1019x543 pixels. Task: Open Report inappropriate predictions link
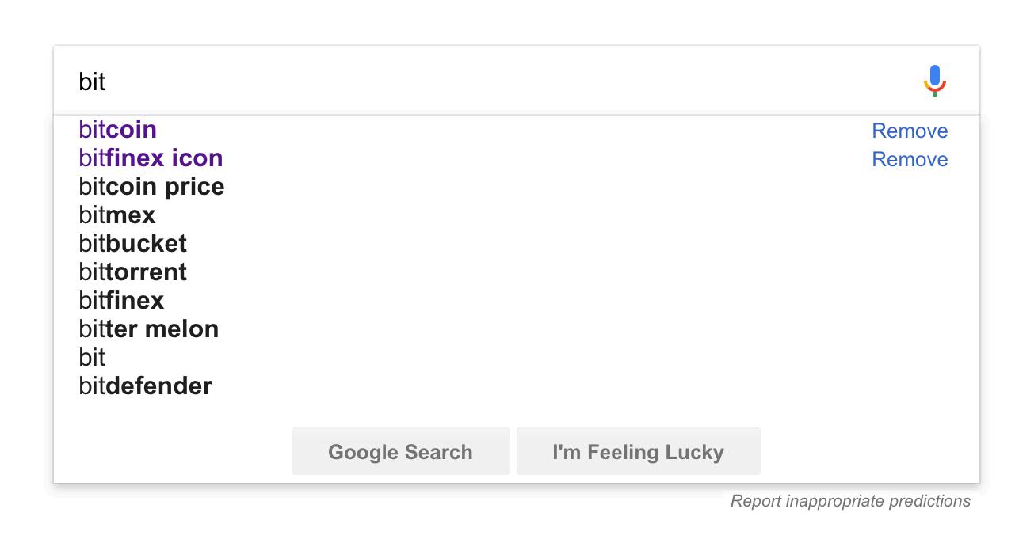(850, 501)
